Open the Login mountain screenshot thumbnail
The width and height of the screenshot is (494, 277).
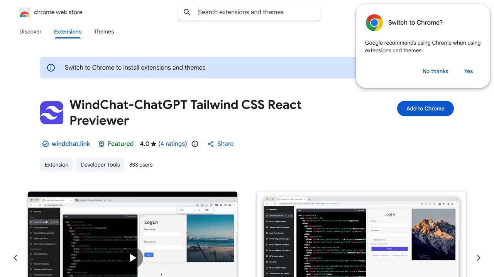[361, 234]
